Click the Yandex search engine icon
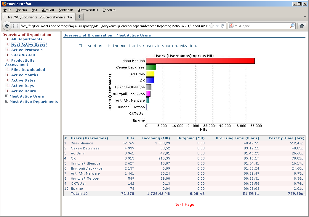Image resolution: width=309 pixels, height=217 pixels. click(231, 26)
